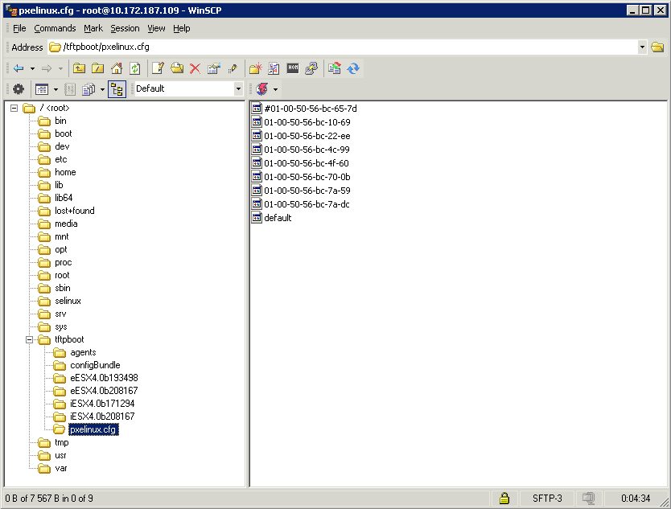Viewport: 671px width, 509px height.
Task: Collapse the tftpboot tree node
Action: tap(30, 339)
